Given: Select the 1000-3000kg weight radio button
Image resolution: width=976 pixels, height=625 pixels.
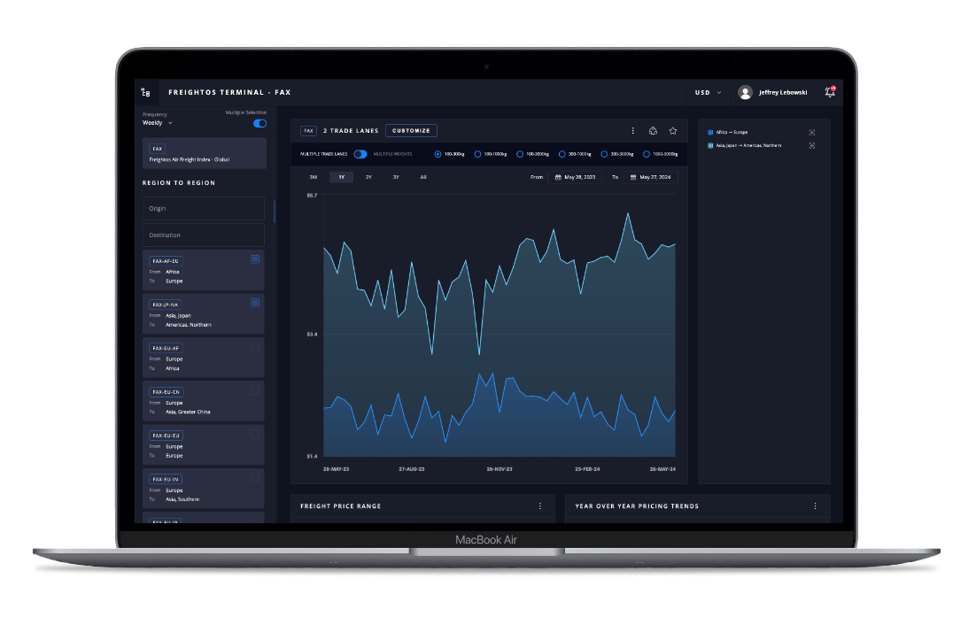Looking at the screenshot, I should tap(635, 154).
